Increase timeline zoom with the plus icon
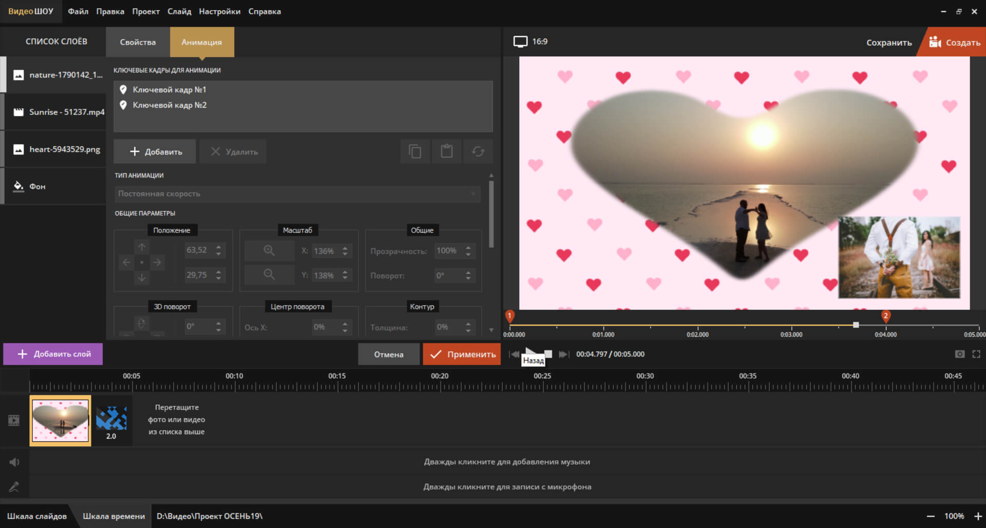The image size is (986, 528). click(x=978, y=516)
